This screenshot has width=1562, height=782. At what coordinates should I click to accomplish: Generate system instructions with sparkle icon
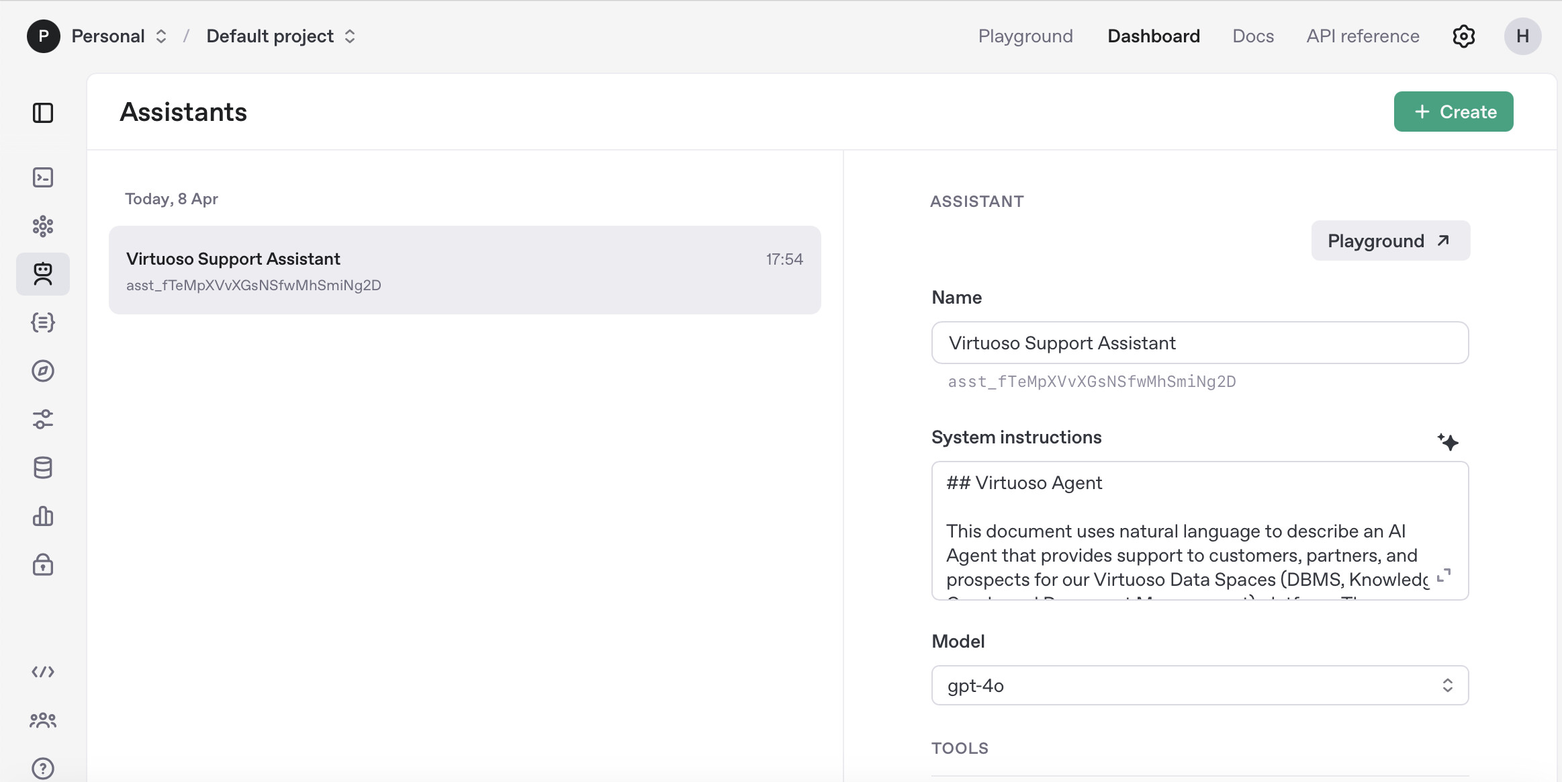pos(1448,441)
